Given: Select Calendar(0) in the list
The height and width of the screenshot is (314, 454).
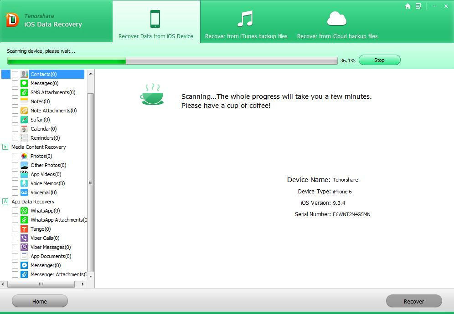Looking at the screenshot, I should point(43,129).
